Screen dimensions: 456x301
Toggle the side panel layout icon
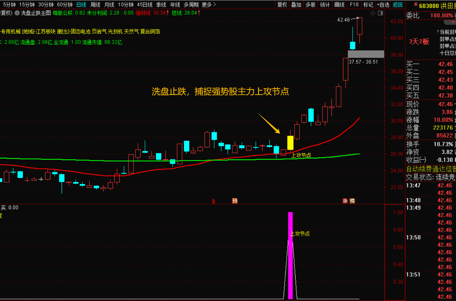coord(380,13)
